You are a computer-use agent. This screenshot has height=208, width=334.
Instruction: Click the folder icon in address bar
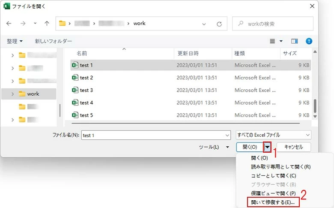[62, 23]
